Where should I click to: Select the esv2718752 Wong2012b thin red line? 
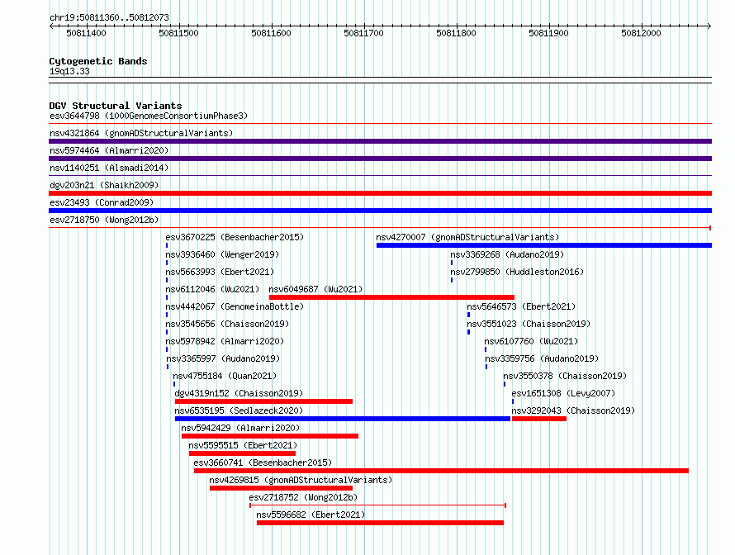coord(377,505)
